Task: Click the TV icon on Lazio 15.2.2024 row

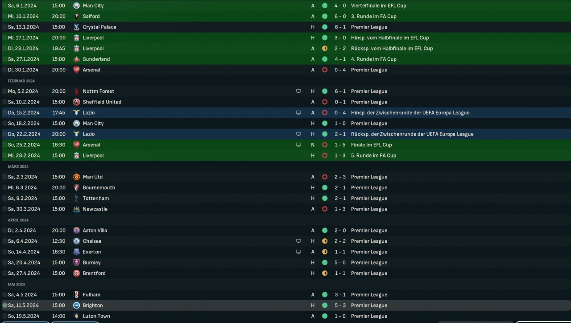Action: tap(298, 112)
